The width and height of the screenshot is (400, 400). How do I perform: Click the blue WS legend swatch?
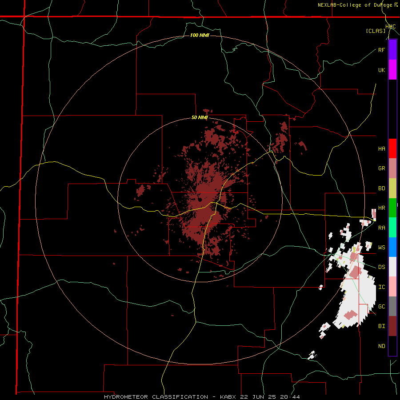[x=392, y=247]
